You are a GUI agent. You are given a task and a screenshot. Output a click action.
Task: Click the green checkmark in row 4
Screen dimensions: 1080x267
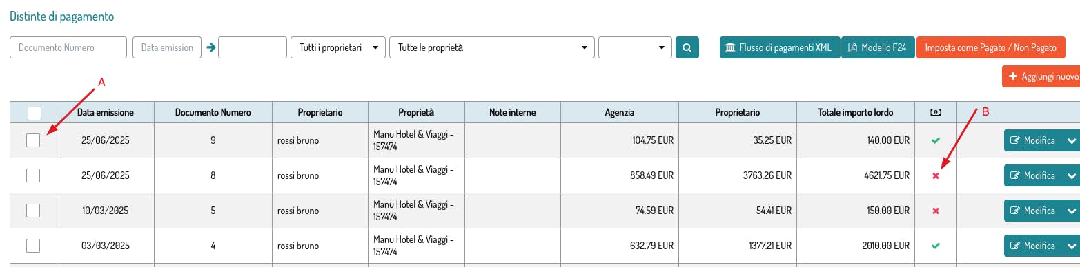(936, 246)
